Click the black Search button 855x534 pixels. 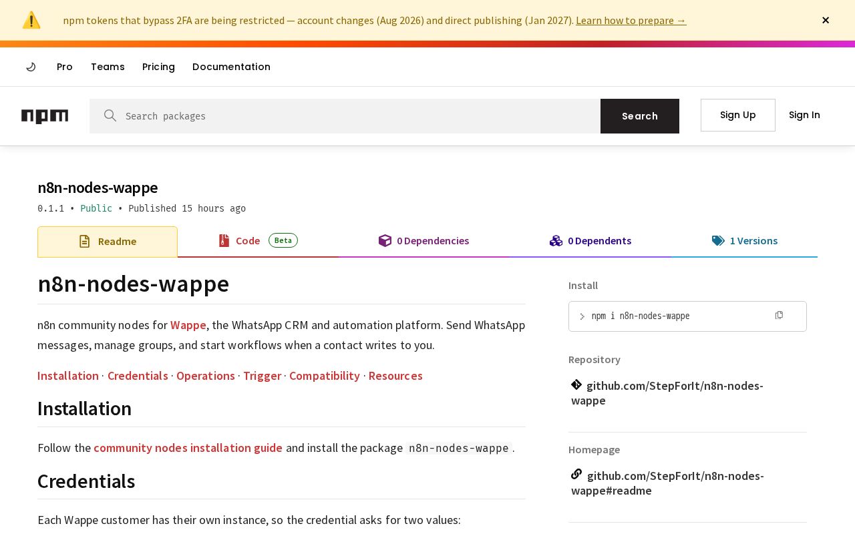point(640,116)
